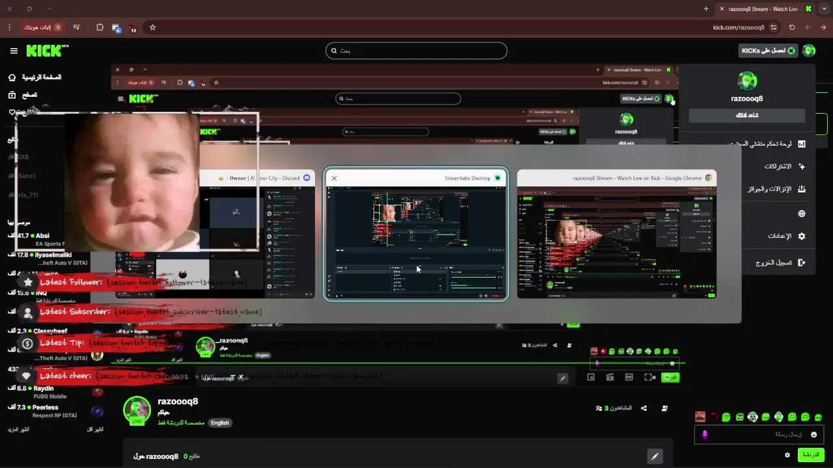
Task: Click the Chrome media control icon
Action: tap(77, 27)
